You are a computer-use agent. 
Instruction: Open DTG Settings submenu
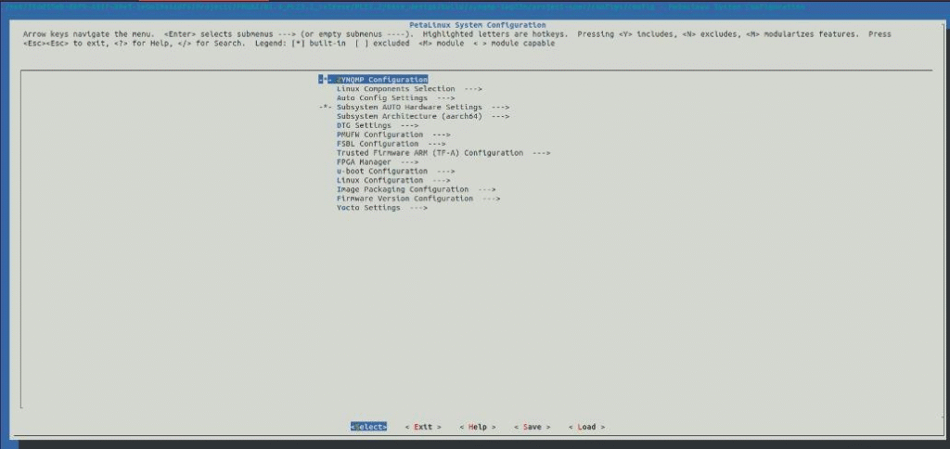378,125
